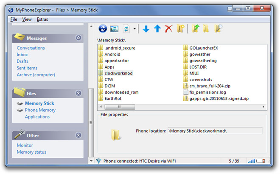This screenshot has height=174, width=280.
Task: Select Memory Stick in Files panel
Action: (39, 103)
